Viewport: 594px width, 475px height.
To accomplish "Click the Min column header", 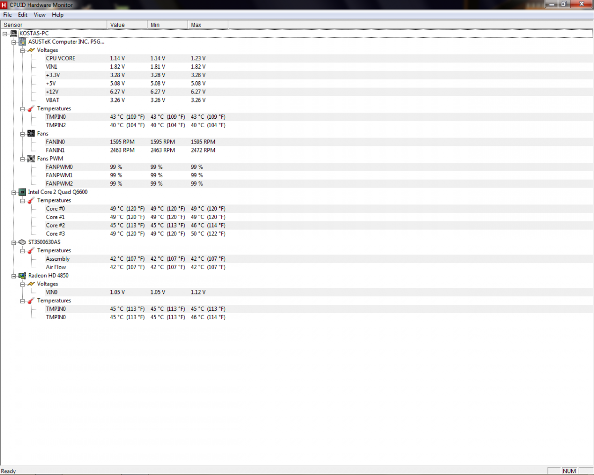I will [168, 25].
